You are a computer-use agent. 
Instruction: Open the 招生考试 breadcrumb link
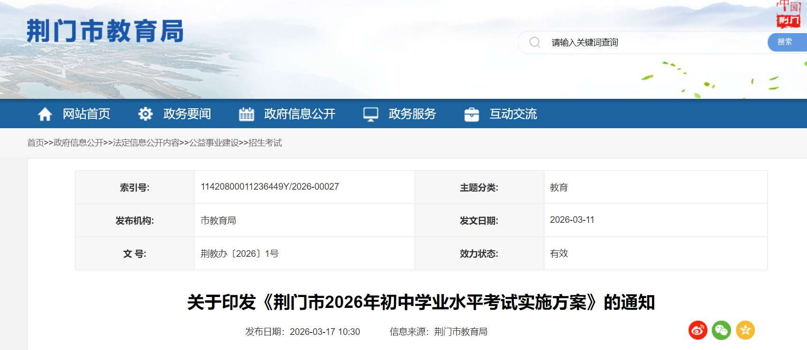pos(265,143)
